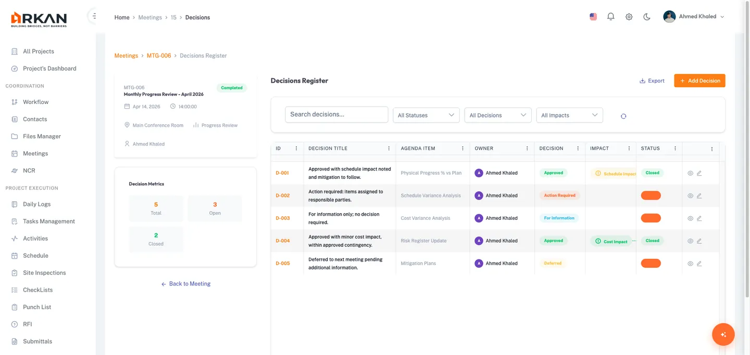Viewport: 750px width, 355px height.
Task: Open settings gear icon in header
Action: coord(629,17)
